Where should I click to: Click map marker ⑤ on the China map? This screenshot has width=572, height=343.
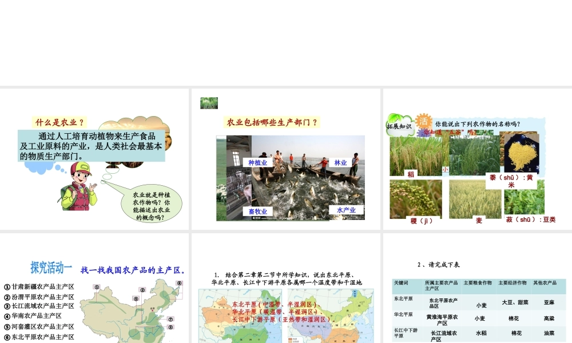pos(136,299)
